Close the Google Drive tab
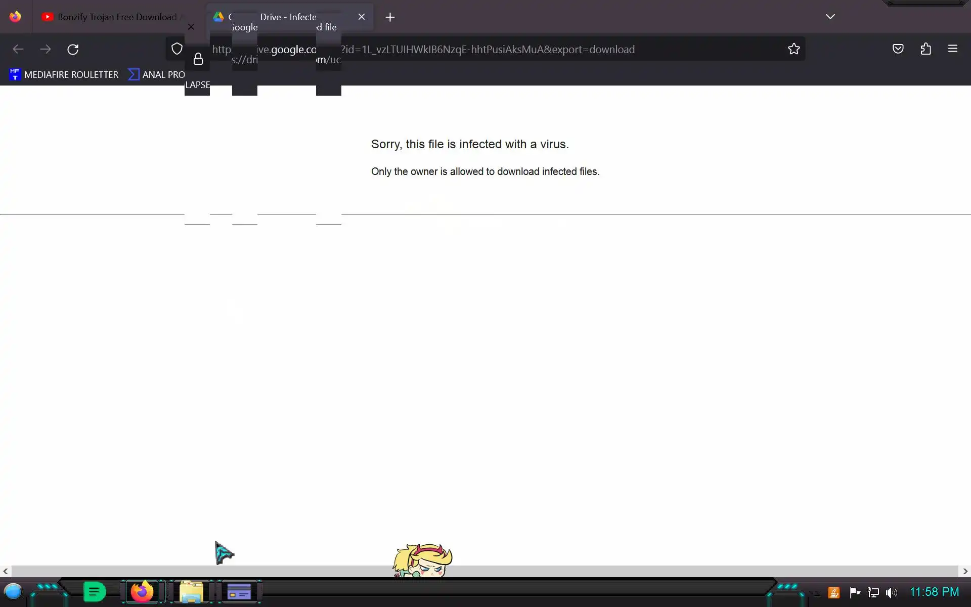 [x=361, y=17]
